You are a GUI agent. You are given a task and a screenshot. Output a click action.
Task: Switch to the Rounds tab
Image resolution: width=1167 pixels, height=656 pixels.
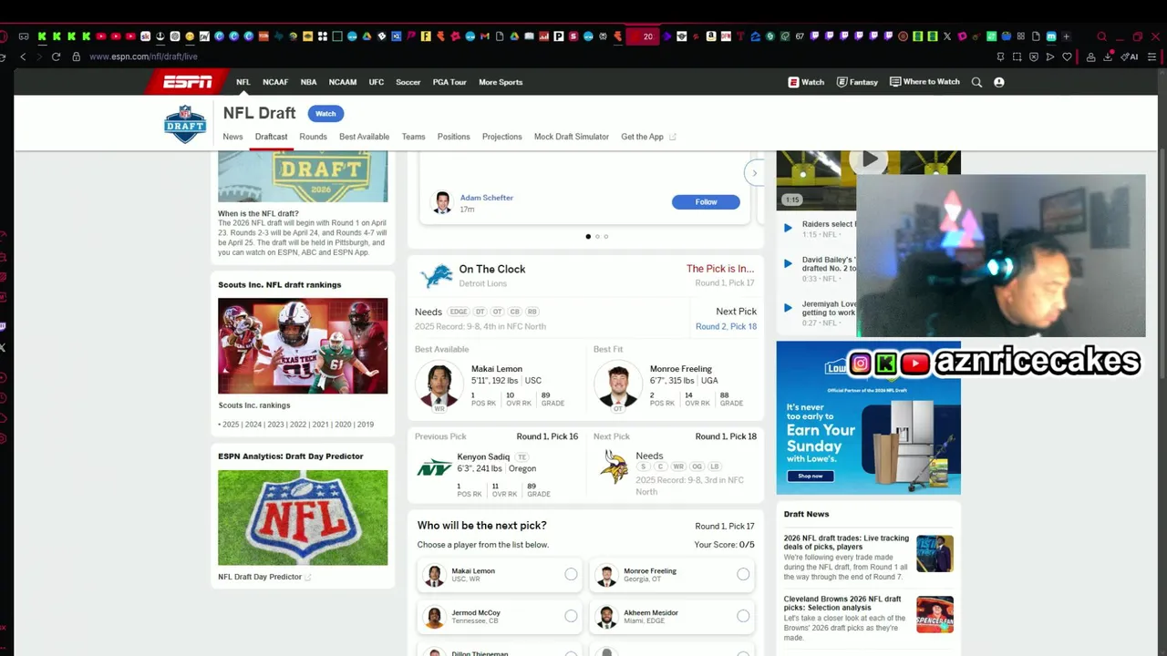(x=313, y=137)
